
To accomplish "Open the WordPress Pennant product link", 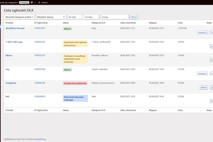I will (x=15, y=28).
